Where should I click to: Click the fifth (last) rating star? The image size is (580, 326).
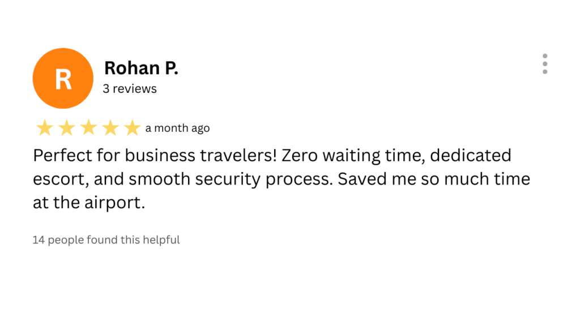[x=132, y=128]
